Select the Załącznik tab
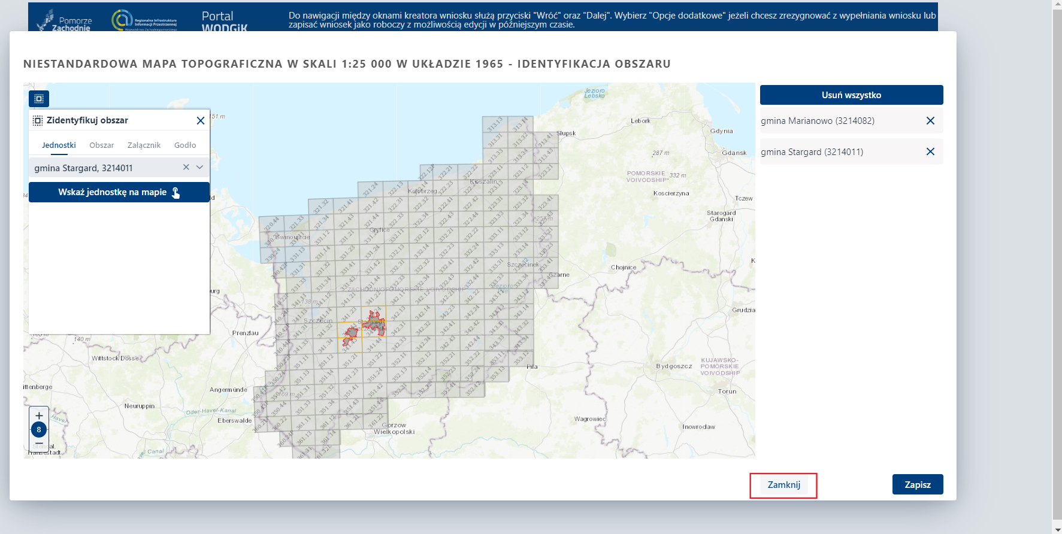The image size is (1062, 534). click(144, 145)
